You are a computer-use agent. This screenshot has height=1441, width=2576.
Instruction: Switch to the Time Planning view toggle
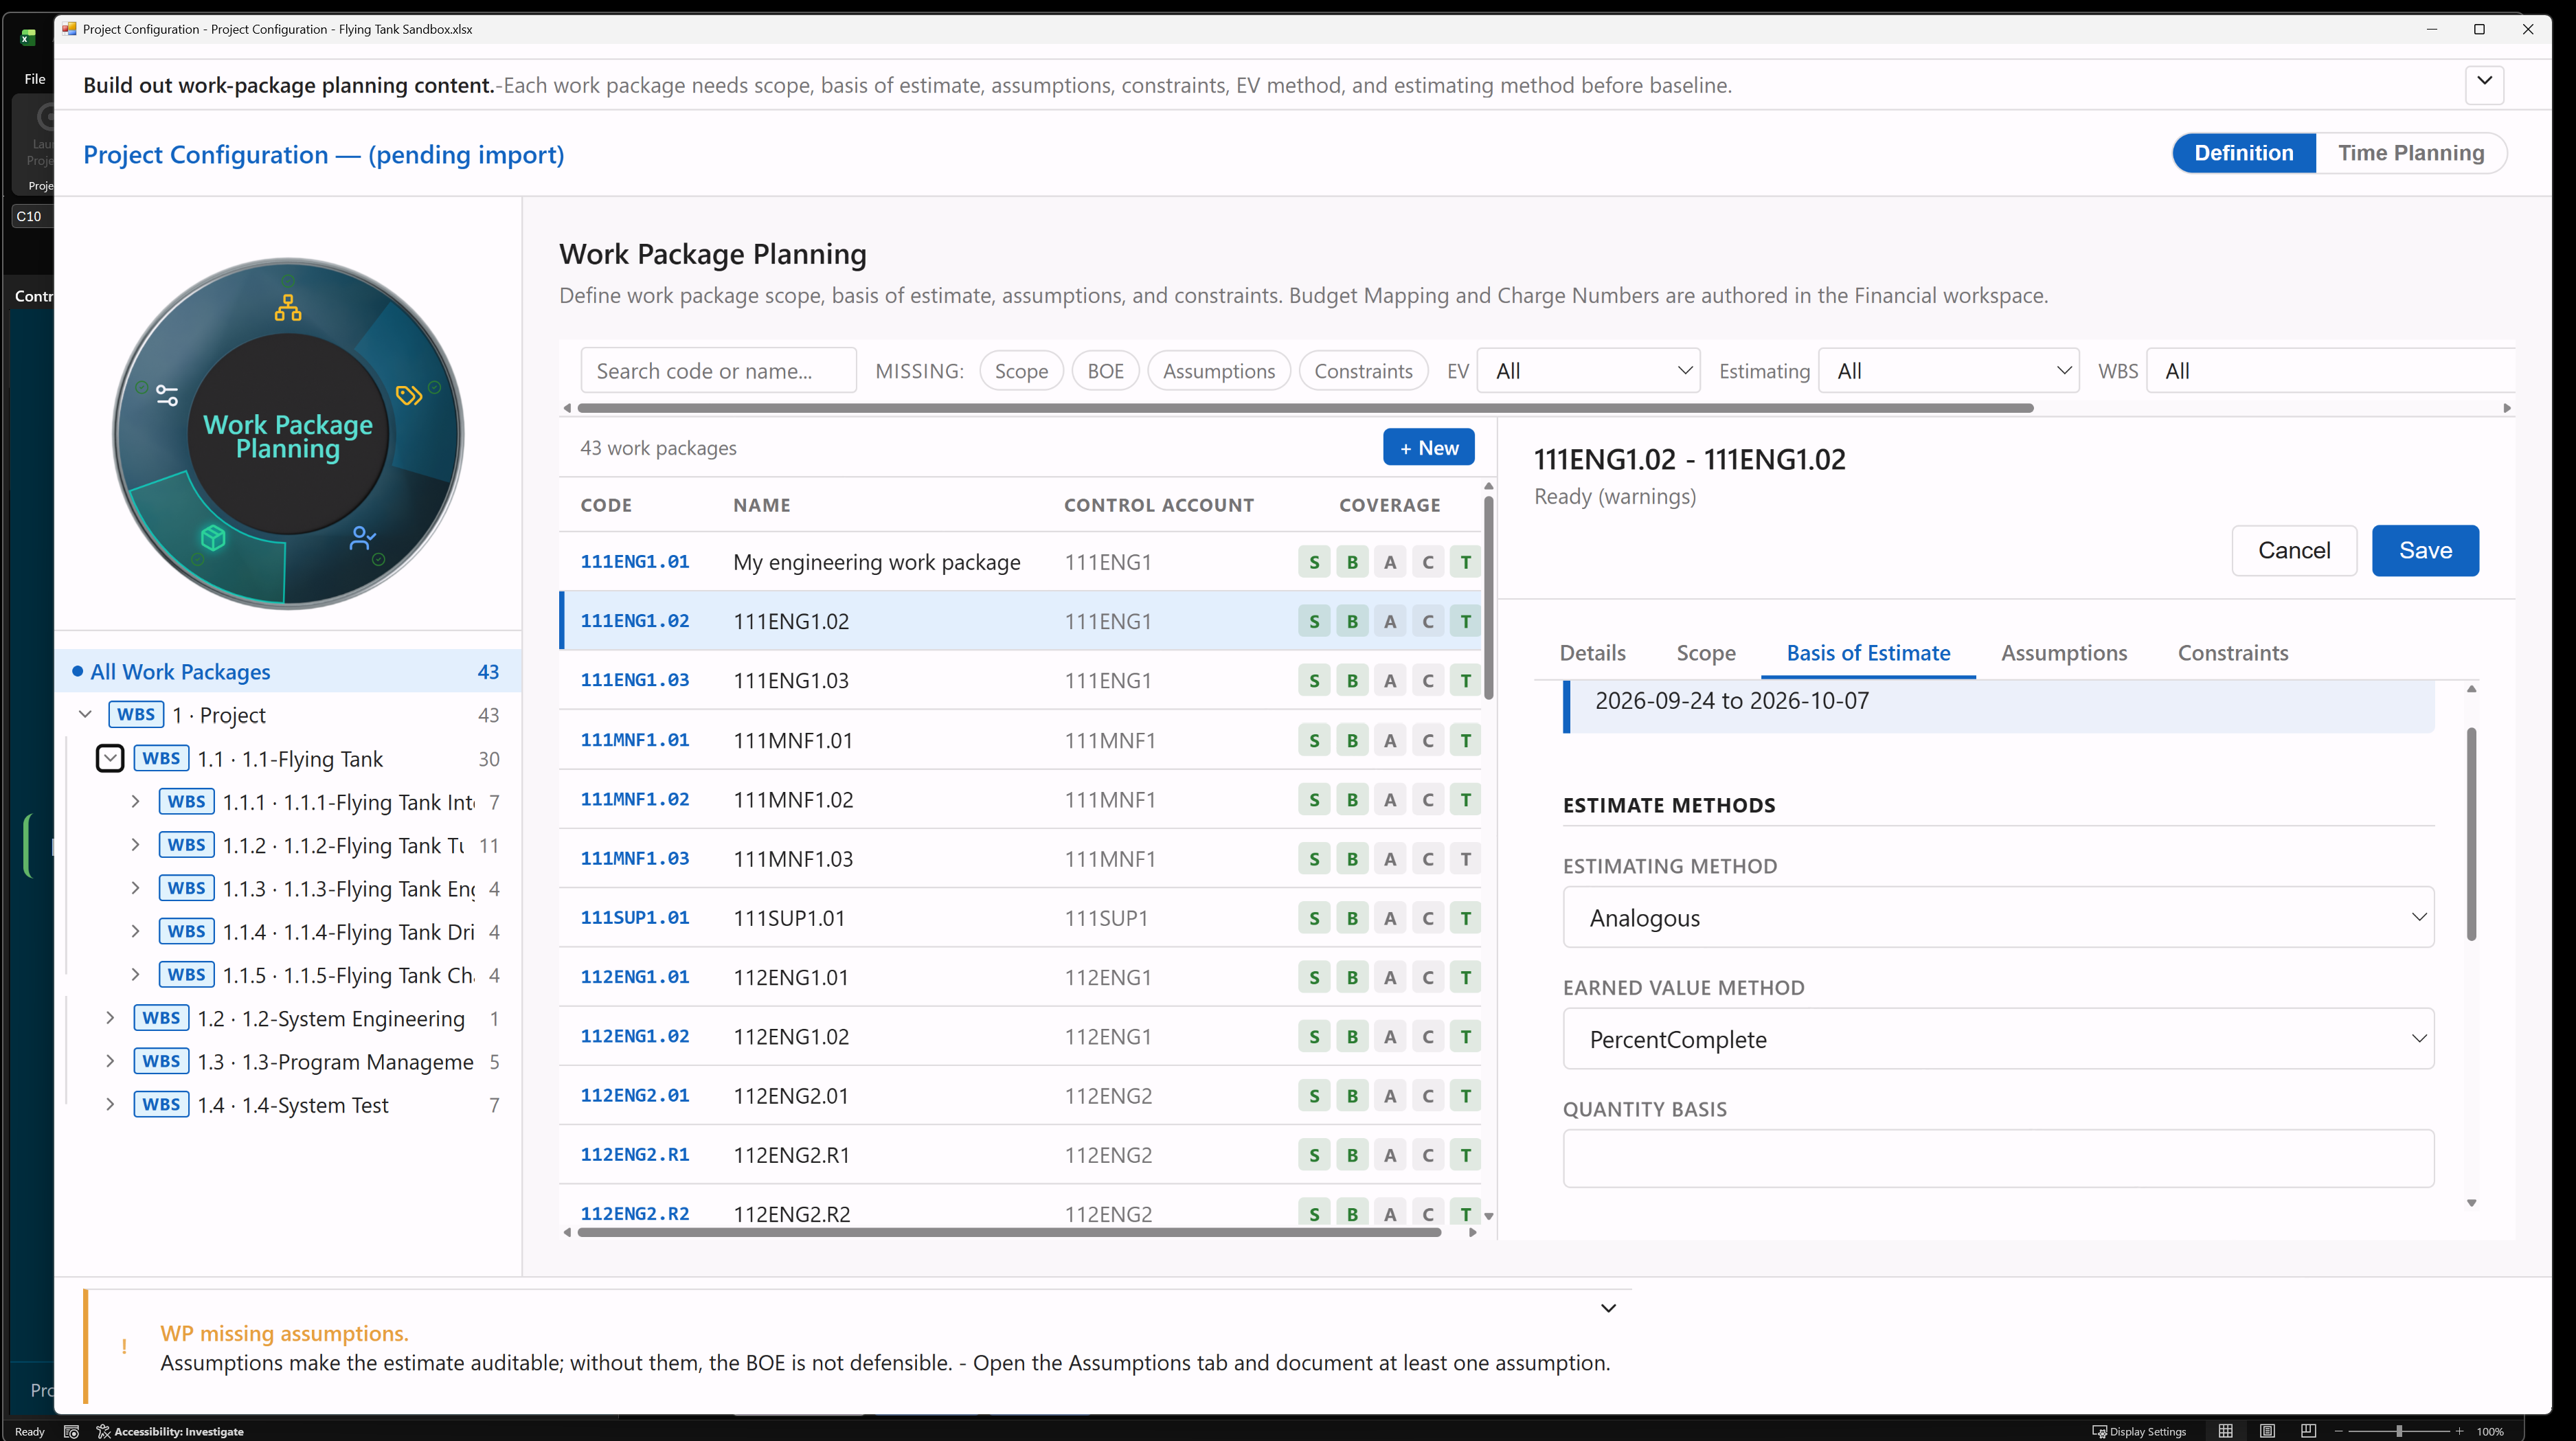(x=2411, y=153)
